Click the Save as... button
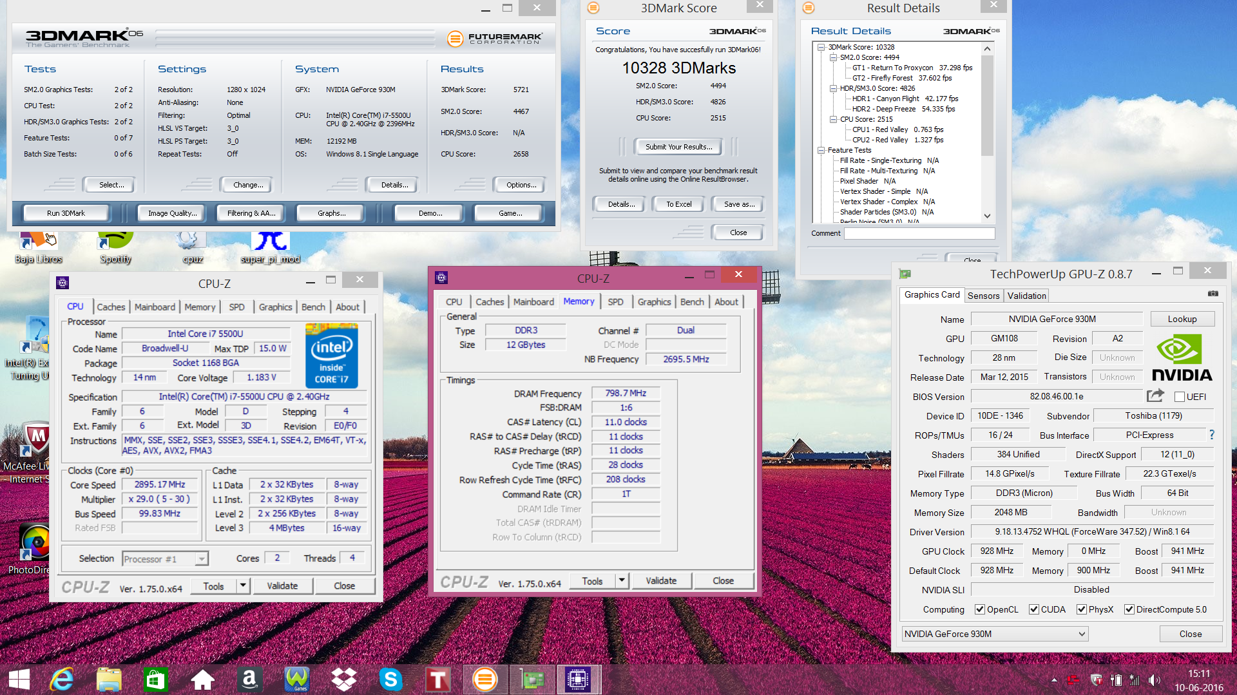 [x=738, y=204]
